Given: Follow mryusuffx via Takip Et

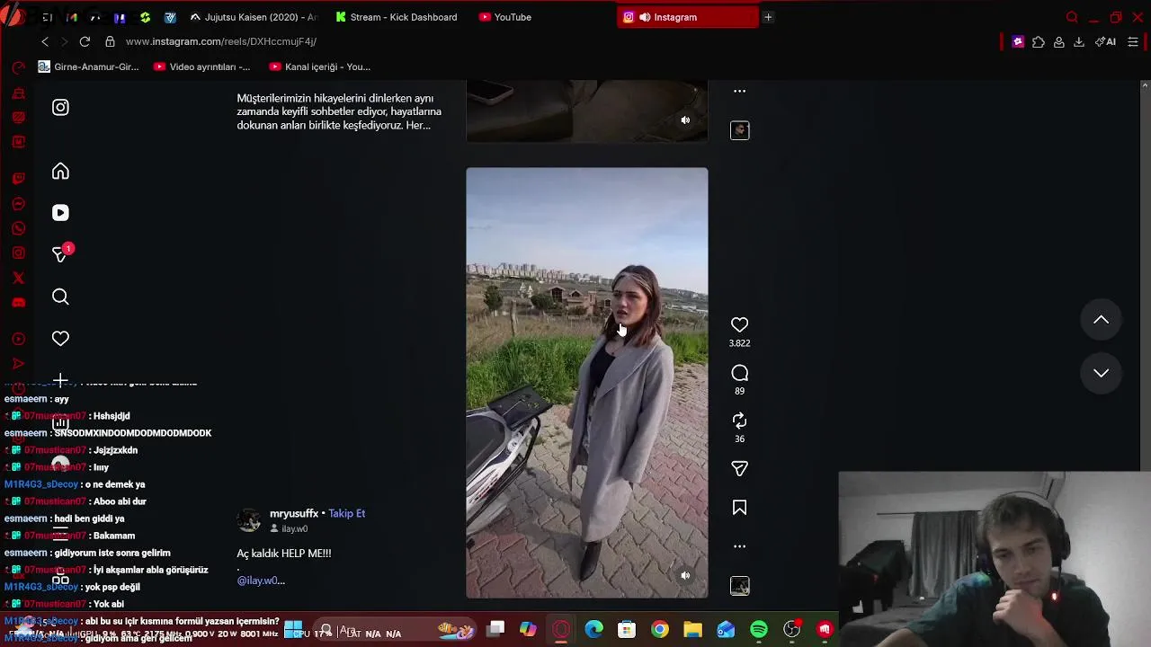Looking at the screenshot, I should coord(346,513).
